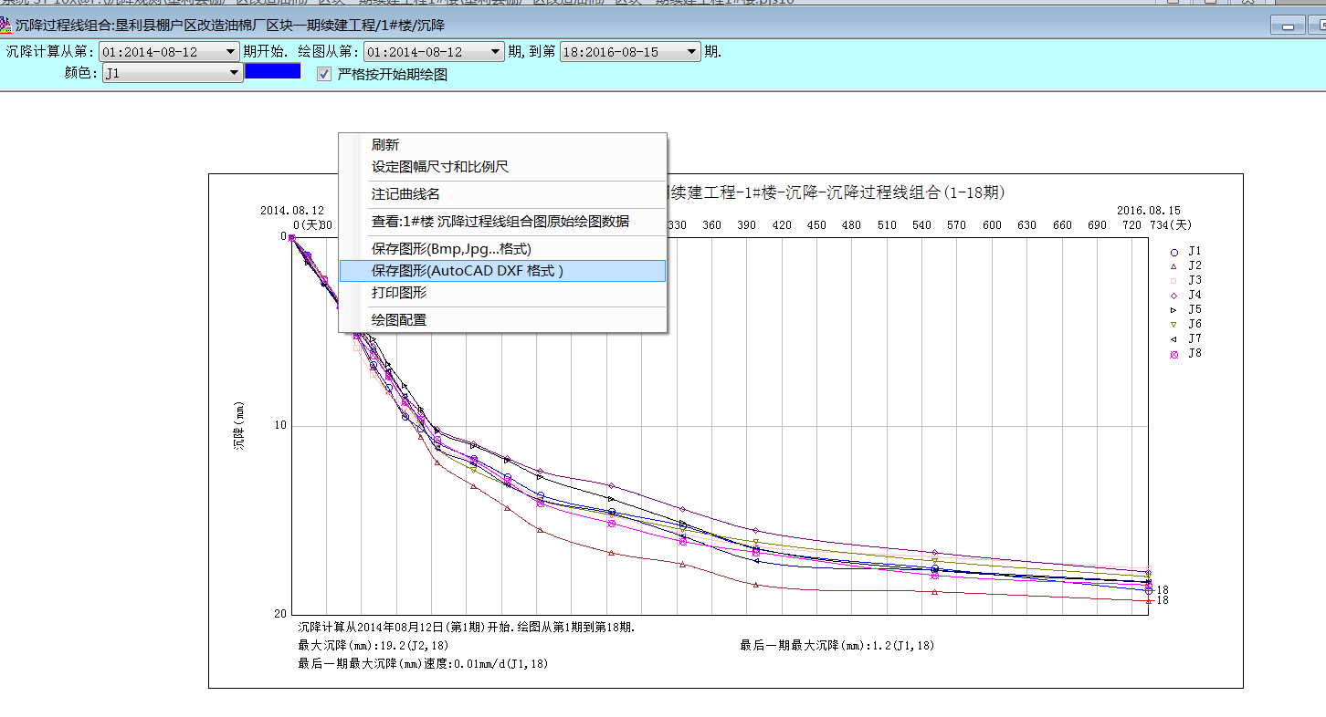The image size is (1326, 717).
Task: Click the black right-triangle J5 legend marker
Action: 1174,310
